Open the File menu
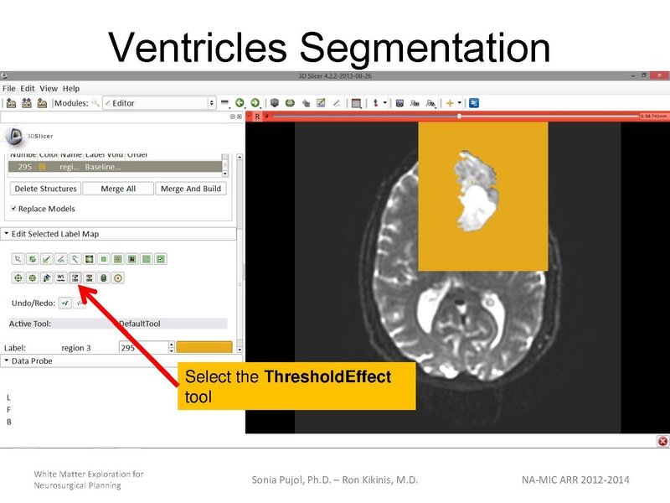 [8, 87]
